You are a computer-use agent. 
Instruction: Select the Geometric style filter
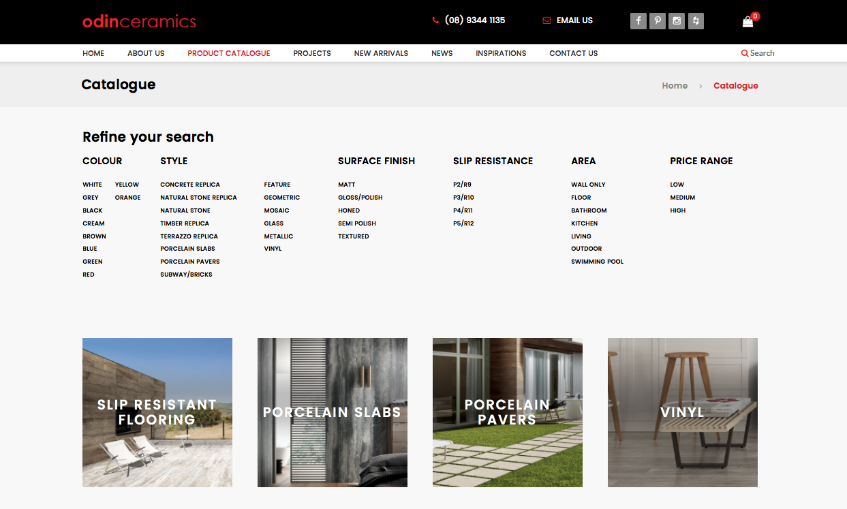(x=282, y=198)
